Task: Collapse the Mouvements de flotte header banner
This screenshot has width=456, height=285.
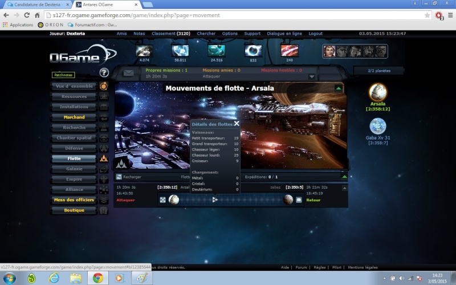Action: pyautogui.click(x=339, y=88)
